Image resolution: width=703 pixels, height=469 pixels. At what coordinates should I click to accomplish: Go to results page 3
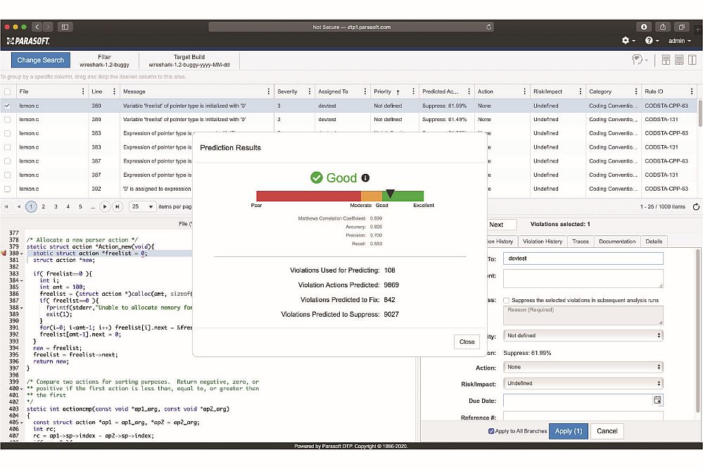pos(56,206)
